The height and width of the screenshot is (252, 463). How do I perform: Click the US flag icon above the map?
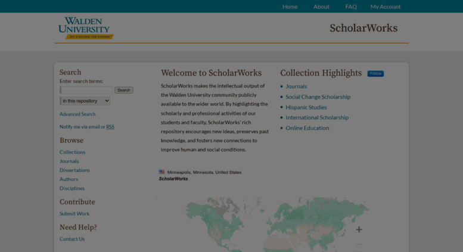[161, 172]
